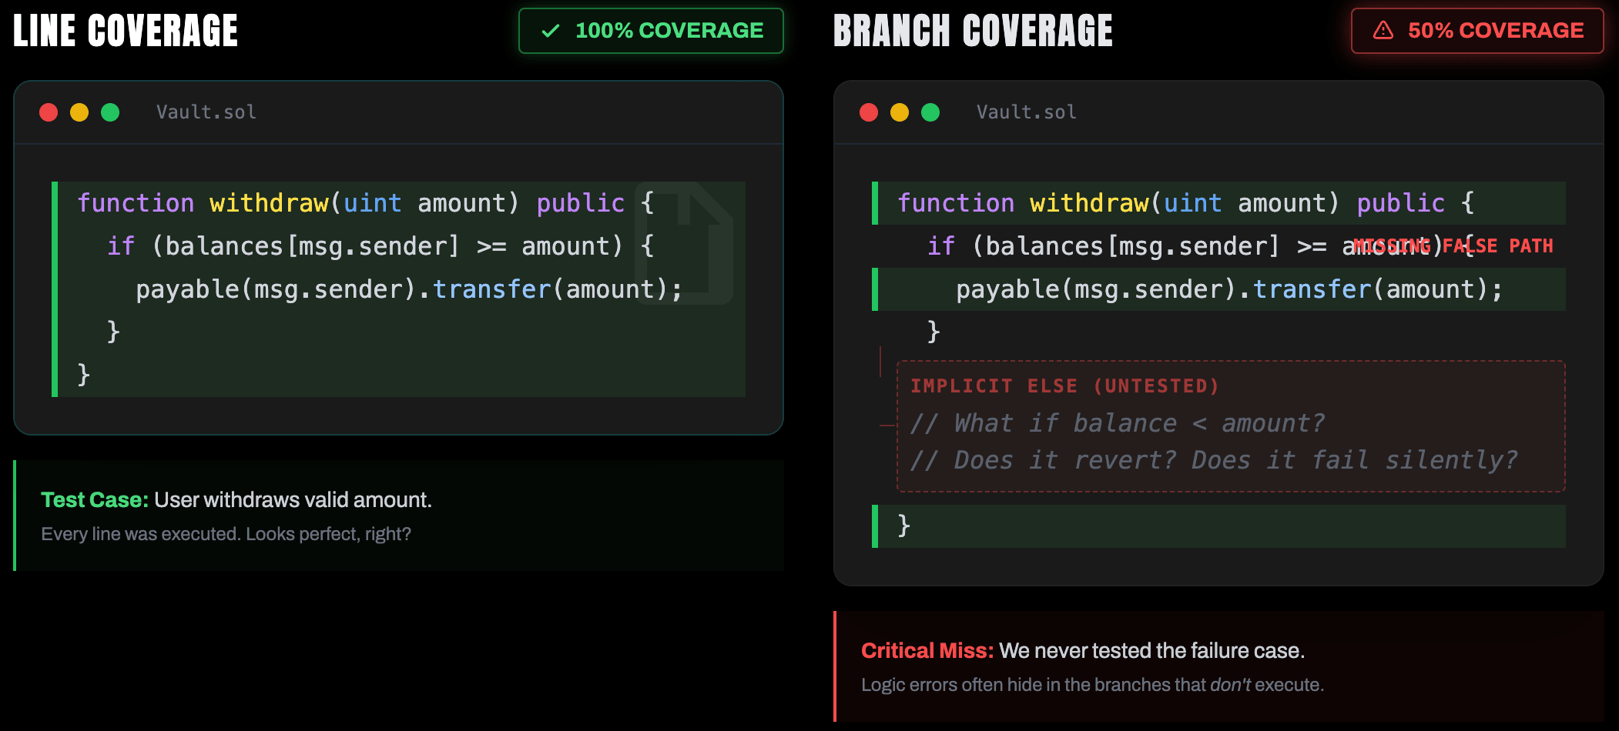
Task: Click the green checkmark in the coverage badge
Action: pyautogui.click(x=549, y=31)
